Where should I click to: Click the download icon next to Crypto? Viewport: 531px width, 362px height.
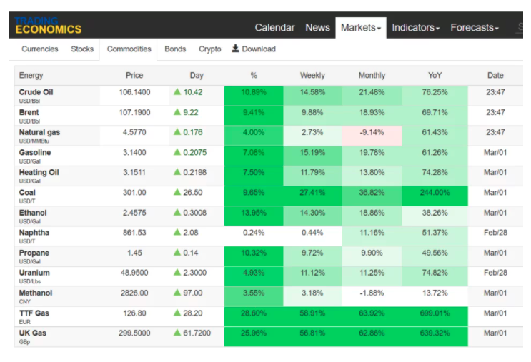(235, 49)
